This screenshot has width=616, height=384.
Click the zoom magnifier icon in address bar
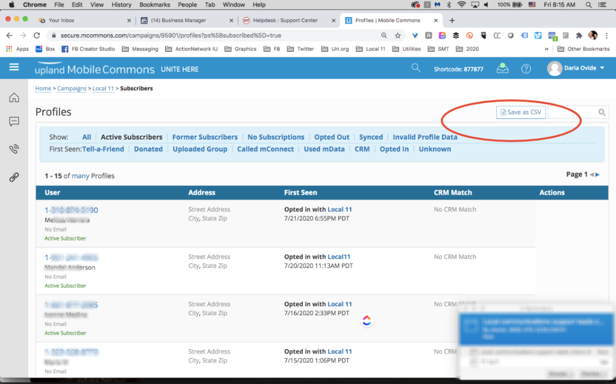tap(384, 35)
